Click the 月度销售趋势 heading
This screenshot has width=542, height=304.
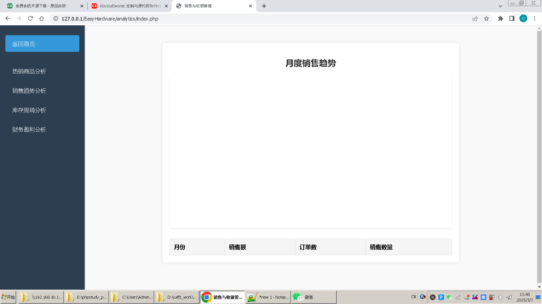(311, 63)
